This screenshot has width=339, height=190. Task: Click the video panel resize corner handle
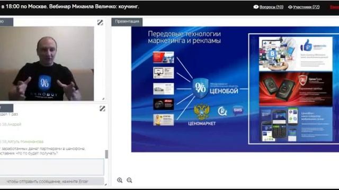pos(103,99)
